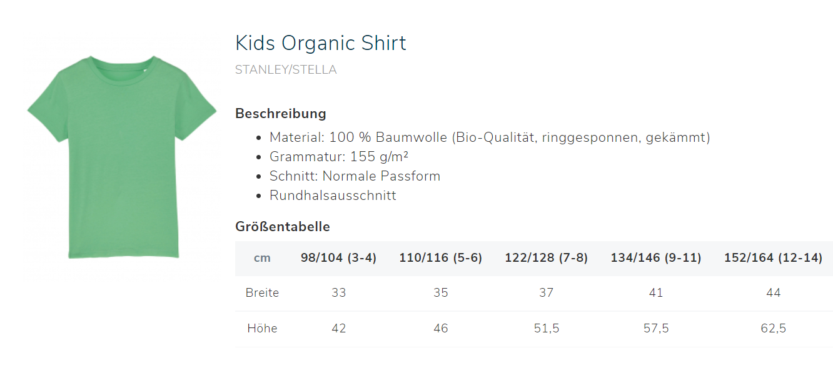
Task: Click the Höhe value 51,5 cell
Action: (547, 329)
